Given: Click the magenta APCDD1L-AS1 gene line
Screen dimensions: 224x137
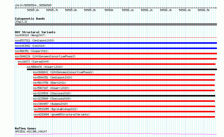Looking at the screenshot, I should (116, 134).
